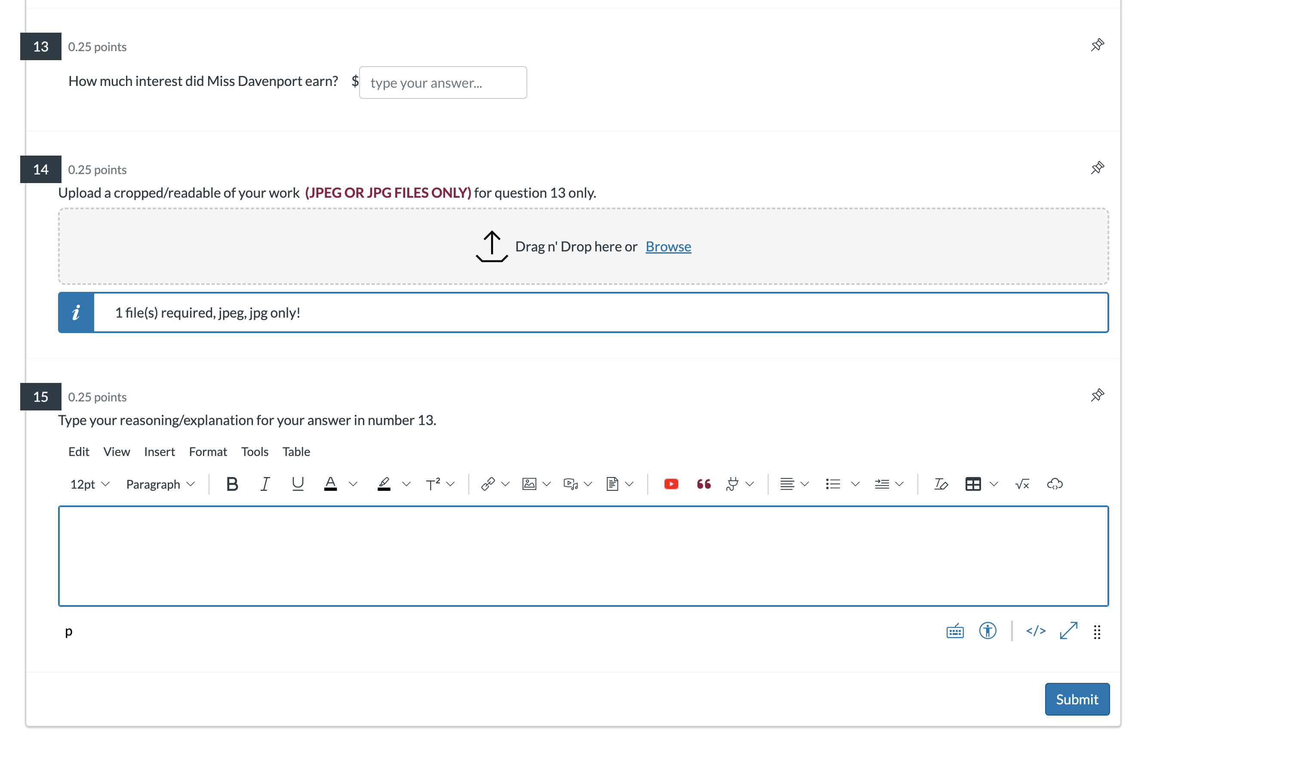The width and height of the screenshot is (1295, 768).
Task: Click the underline formatting icon
Action: [297, 484]
